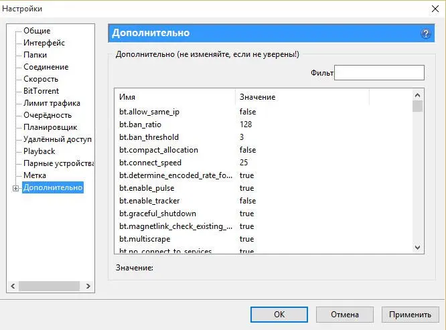The height and width of the screenshot is (330, 446).
Task: Open Лимит трафика page
Action: (52, 103)
